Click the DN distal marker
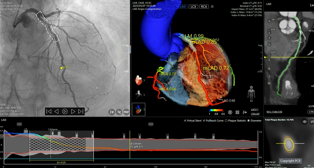Image resolution: width=314 pixels, height=168 pixels. [151, 124]
